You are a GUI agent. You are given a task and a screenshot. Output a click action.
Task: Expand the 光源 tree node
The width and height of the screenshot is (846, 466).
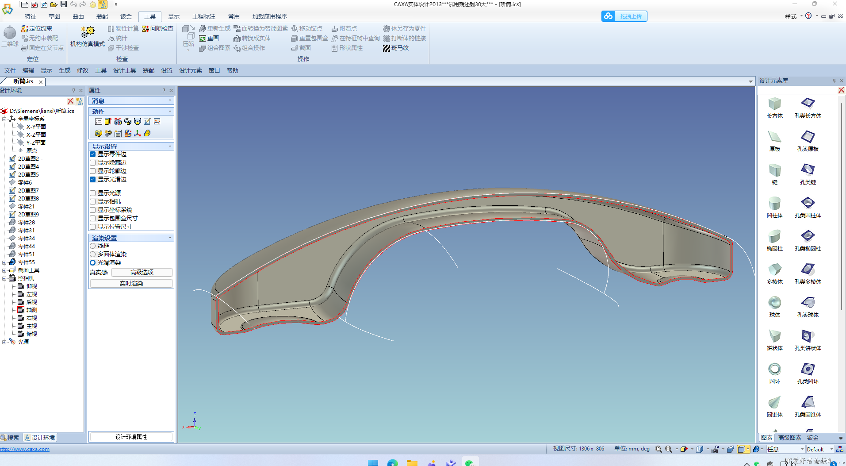(4, 342)
